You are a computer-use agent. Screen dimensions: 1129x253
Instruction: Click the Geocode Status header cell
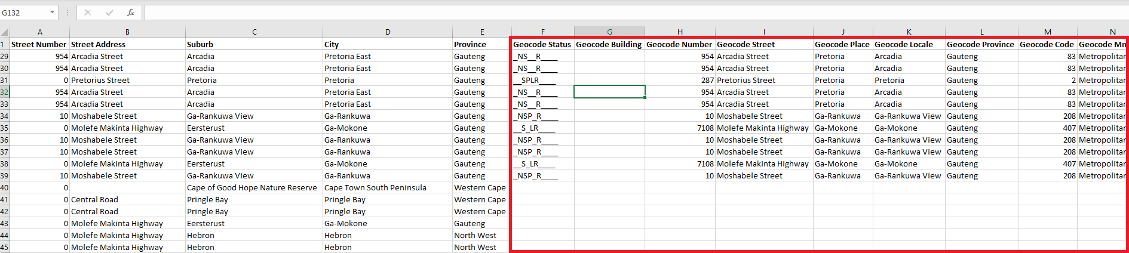pos(542,44)
